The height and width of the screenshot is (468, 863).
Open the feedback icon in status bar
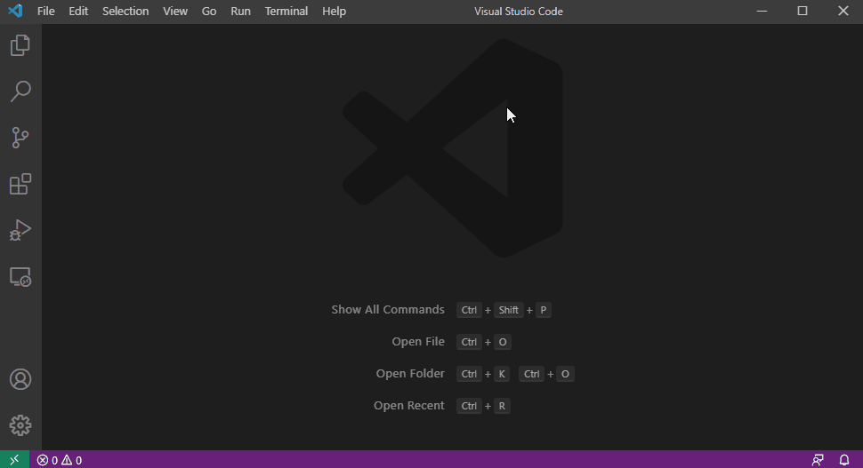[818, 460]
